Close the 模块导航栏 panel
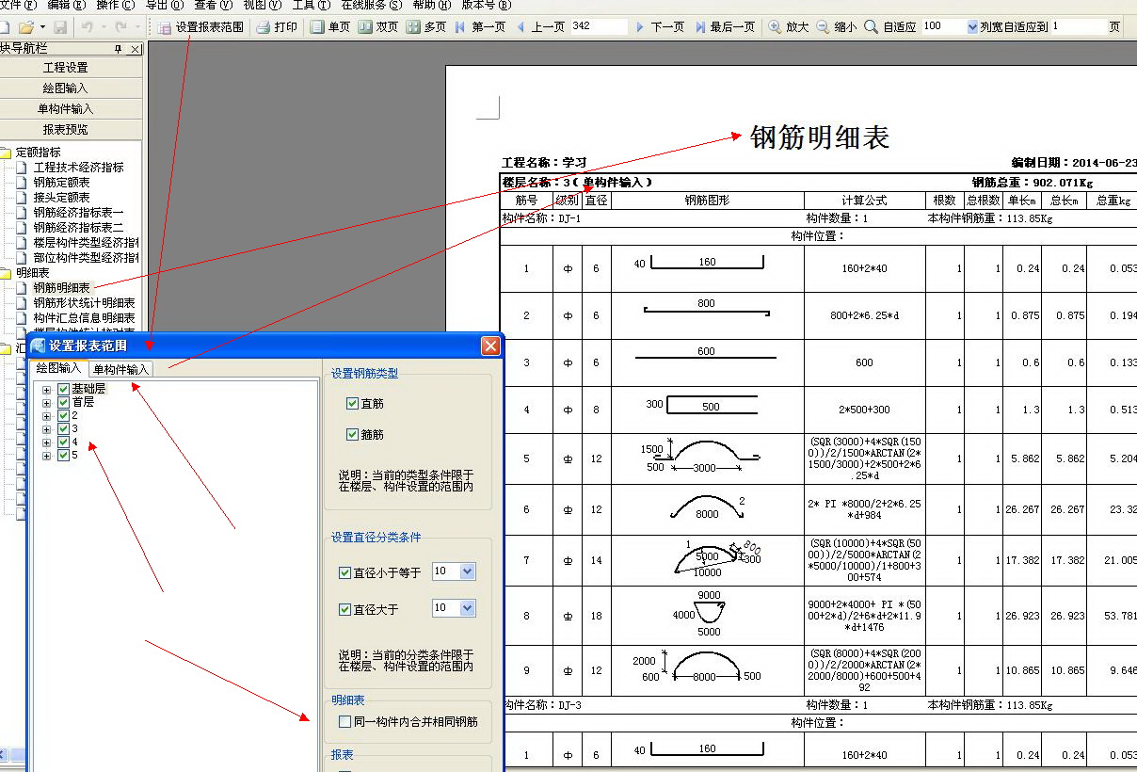The height and width of the screenshot is (772, 1137). [x=136, y=49]
